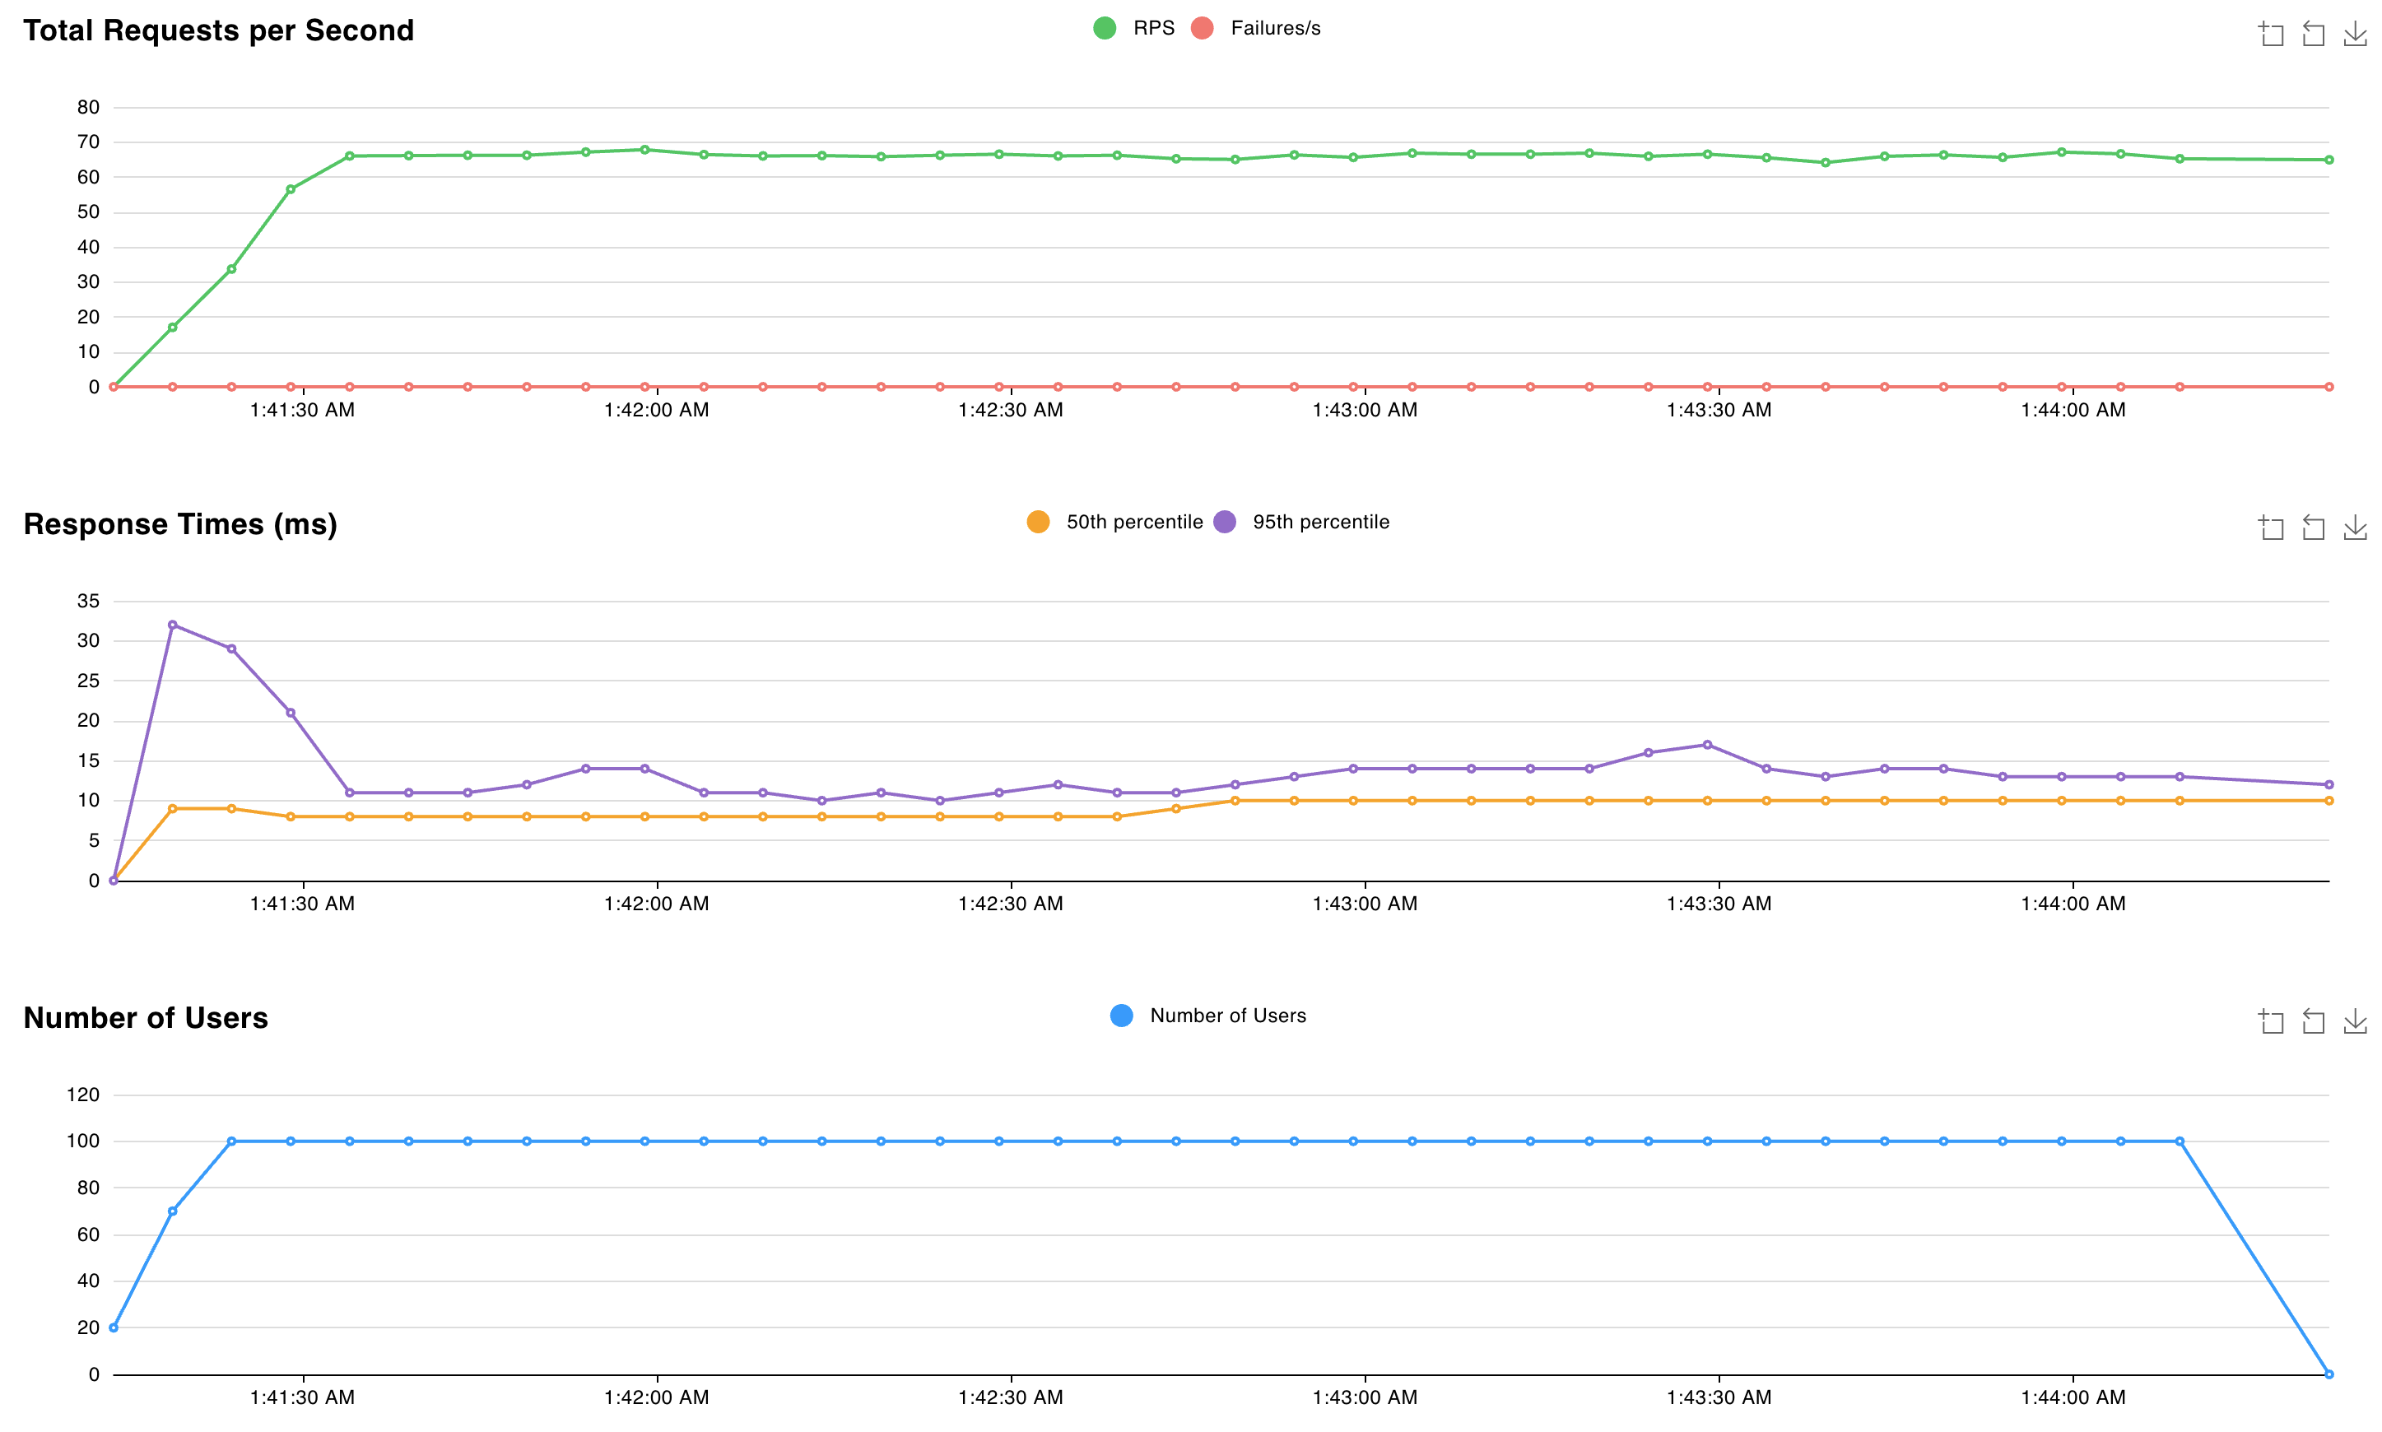The height and width of the screenshot is (1432, 2382).
Task: Activate area zoom on Response Times chart
Action: pos(2270,527)
